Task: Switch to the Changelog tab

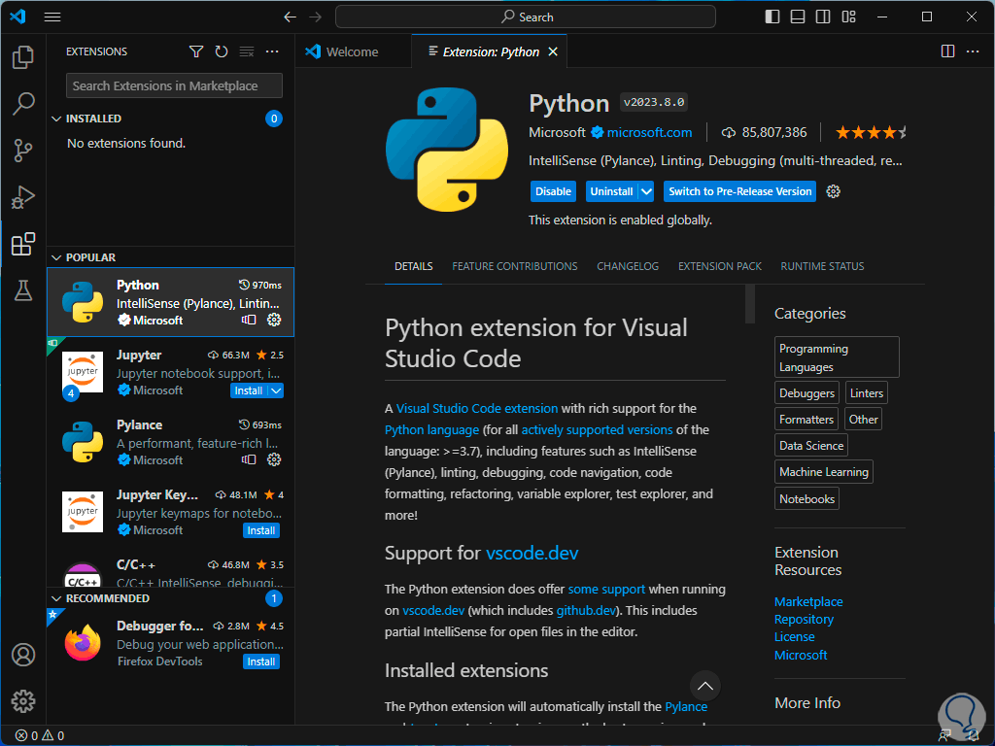Action: click(x=627, y=266)
